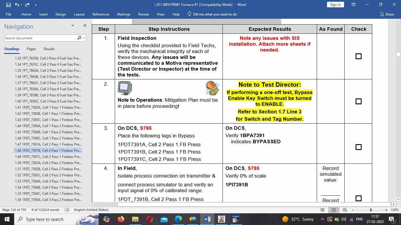The height and width of the screenshot is (225, 401).
Task: Open Ribbon Display Options icon
Action: pyautogui.click(x=354, y=5)
